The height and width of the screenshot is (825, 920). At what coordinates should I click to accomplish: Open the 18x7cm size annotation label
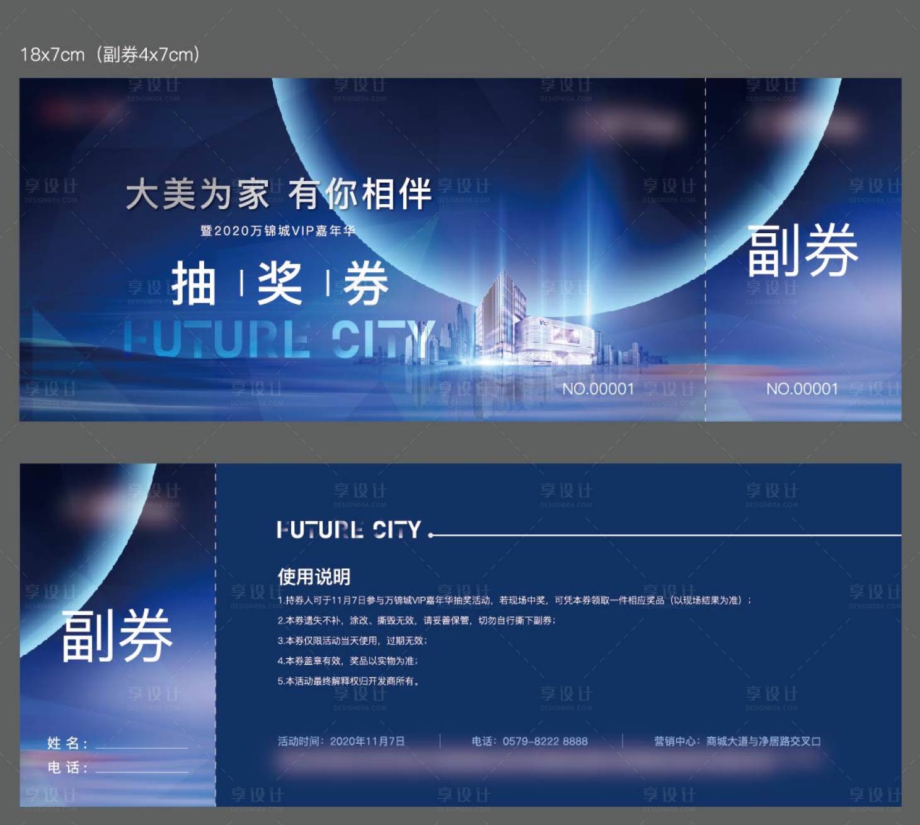[110, 54]
